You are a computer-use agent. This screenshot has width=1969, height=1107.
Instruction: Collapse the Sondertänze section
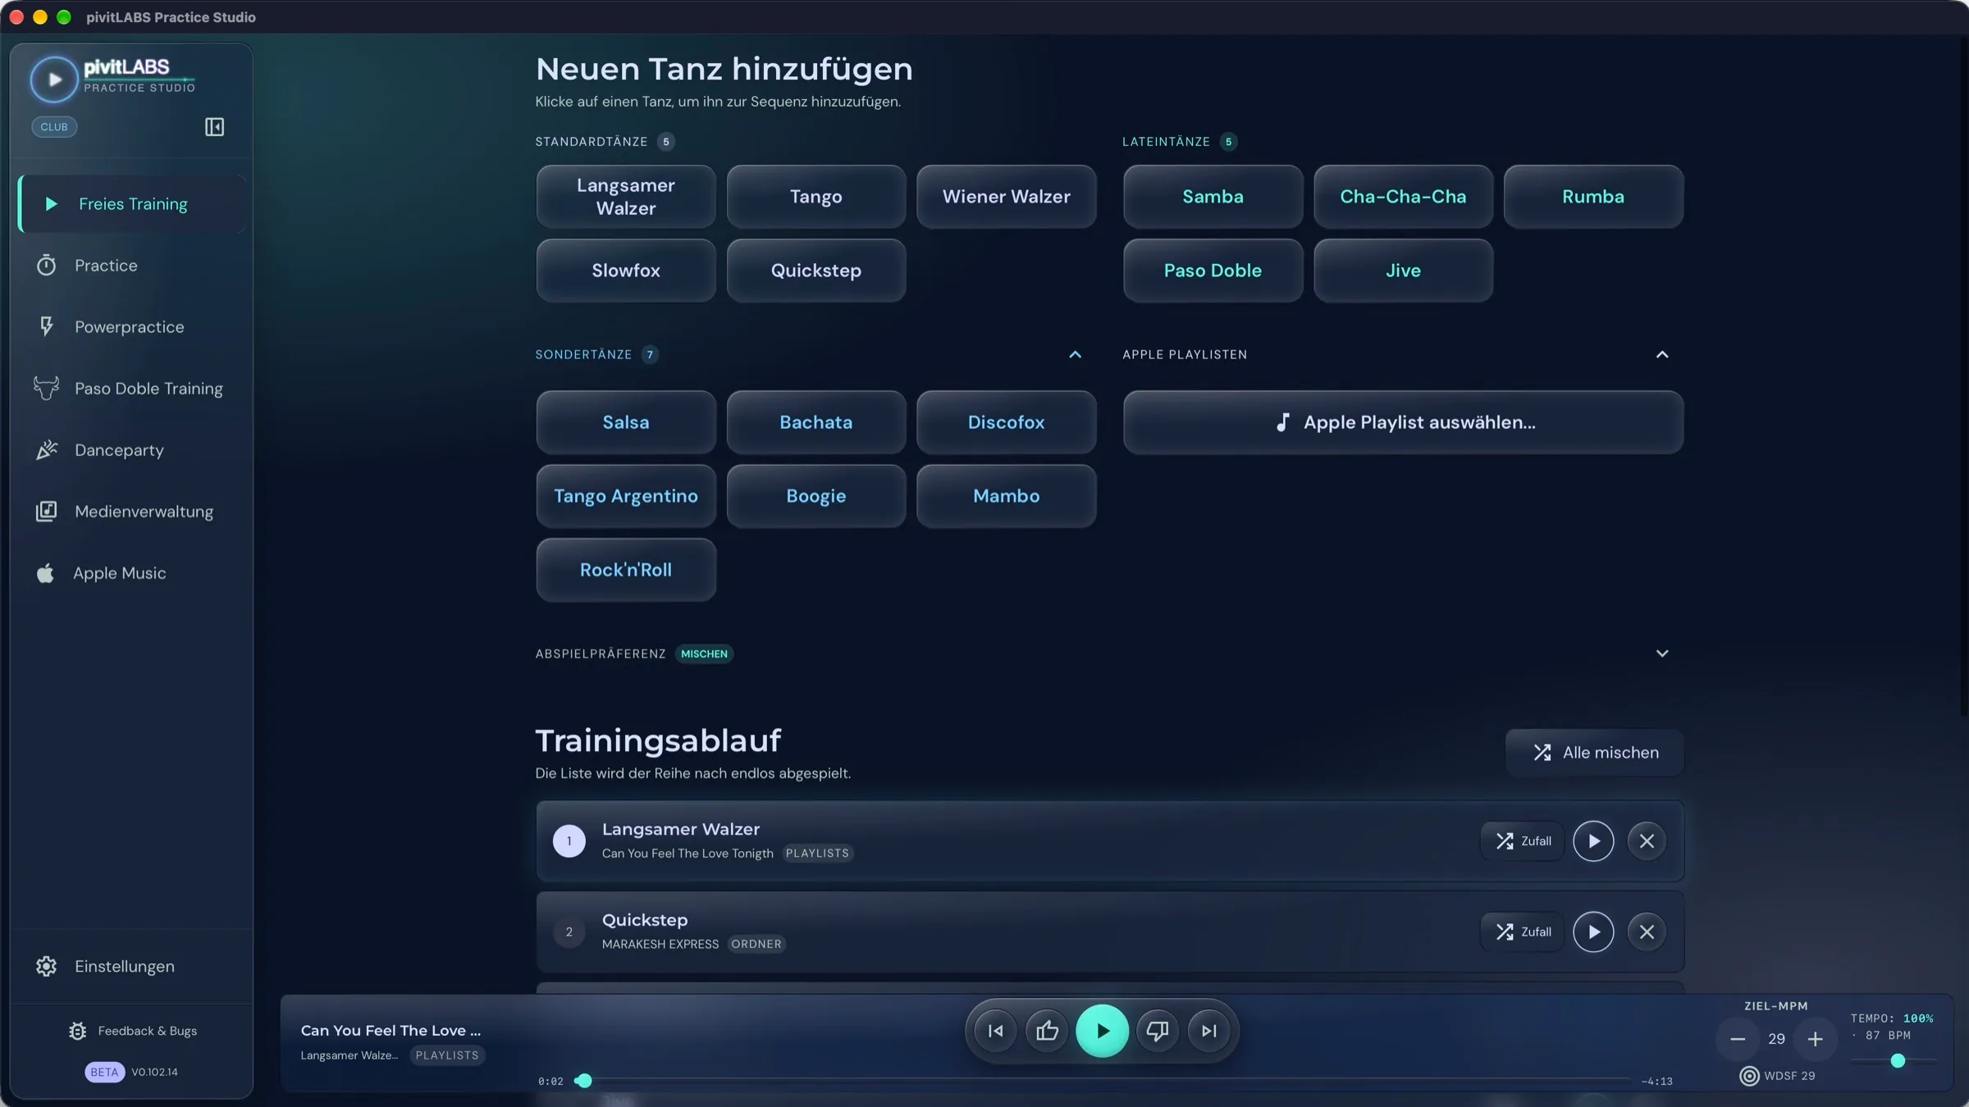1075,354
